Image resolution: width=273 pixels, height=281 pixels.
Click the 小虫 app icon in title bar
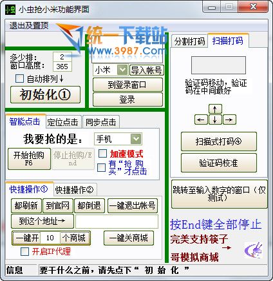click(10, 9)
